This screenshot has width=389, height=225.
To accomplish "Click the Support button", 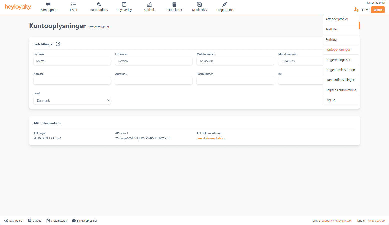I will (378, 10).
